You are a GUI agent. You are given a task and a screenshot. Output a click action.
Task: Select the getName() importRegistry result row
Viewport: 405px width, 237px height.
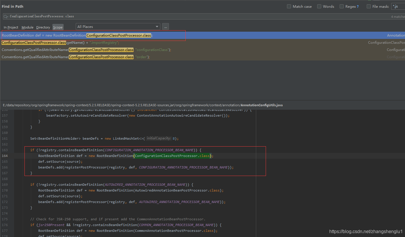point(202,43)
